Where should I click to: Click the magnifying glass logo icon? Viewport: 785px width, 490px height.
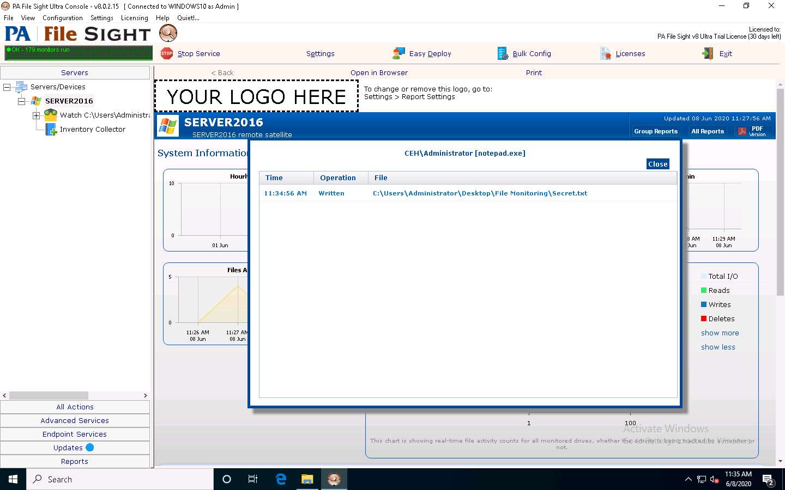[168, 33]
